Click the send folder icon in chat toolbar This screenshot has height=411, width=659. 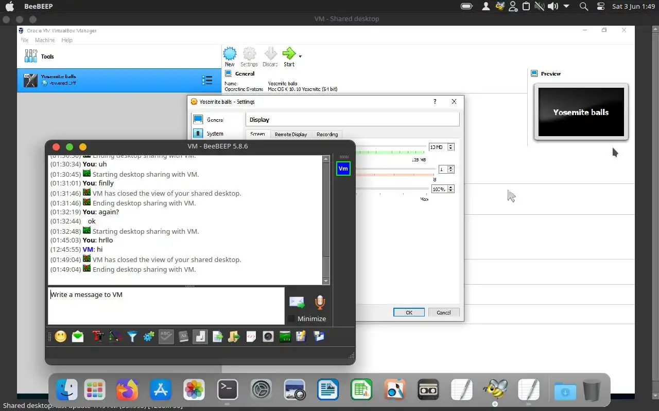click(x=234, y=337)
